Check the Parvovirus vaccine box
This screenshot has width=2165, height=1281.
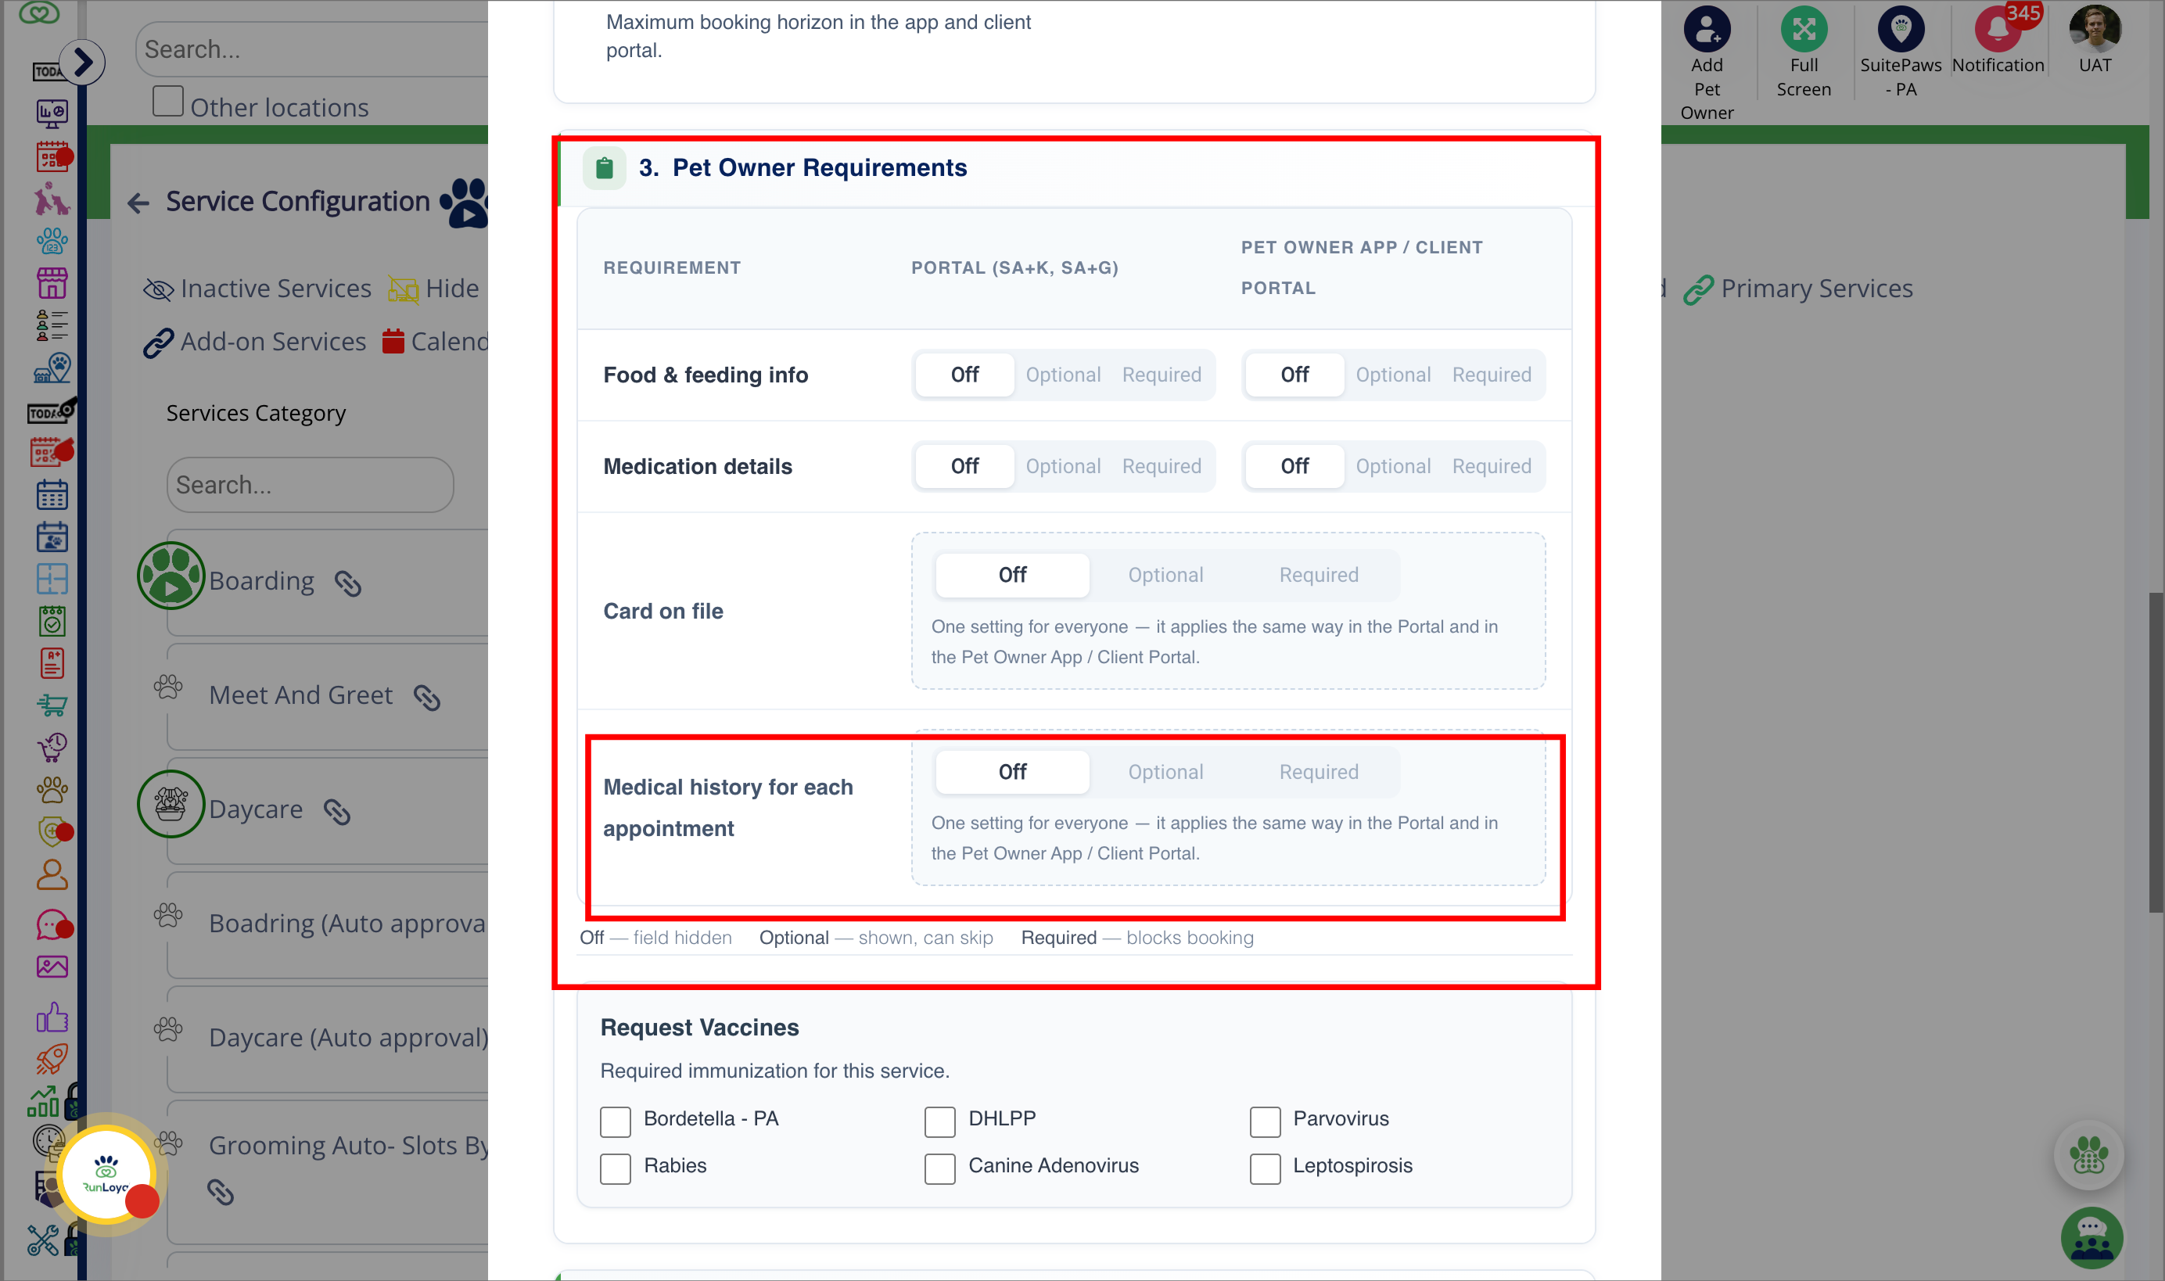(x=1265, y=1121)
